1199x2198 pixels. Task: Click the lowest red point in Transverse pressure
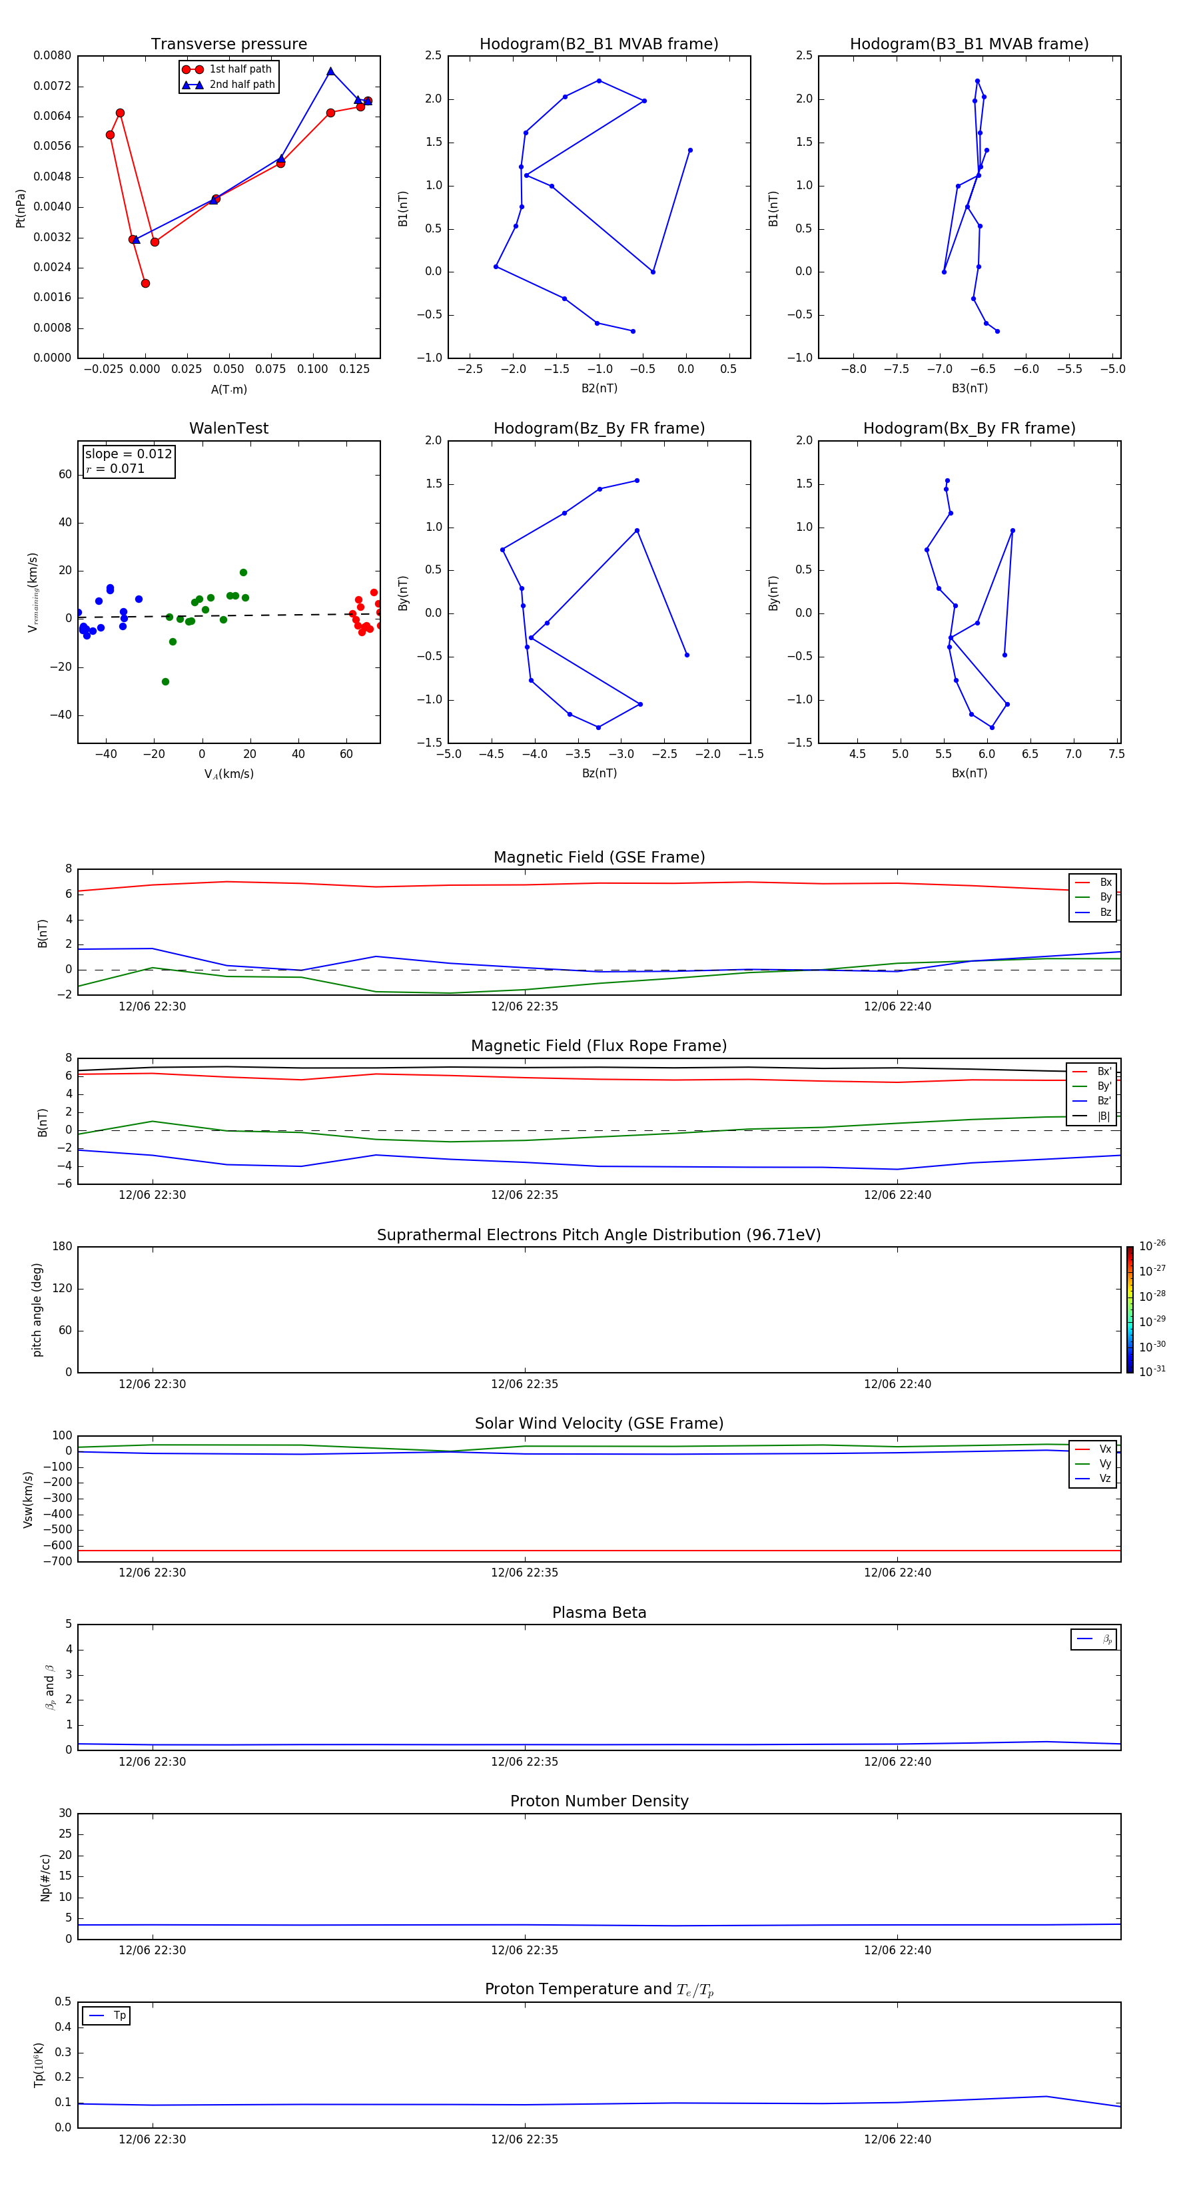click(x=145, y=283)
